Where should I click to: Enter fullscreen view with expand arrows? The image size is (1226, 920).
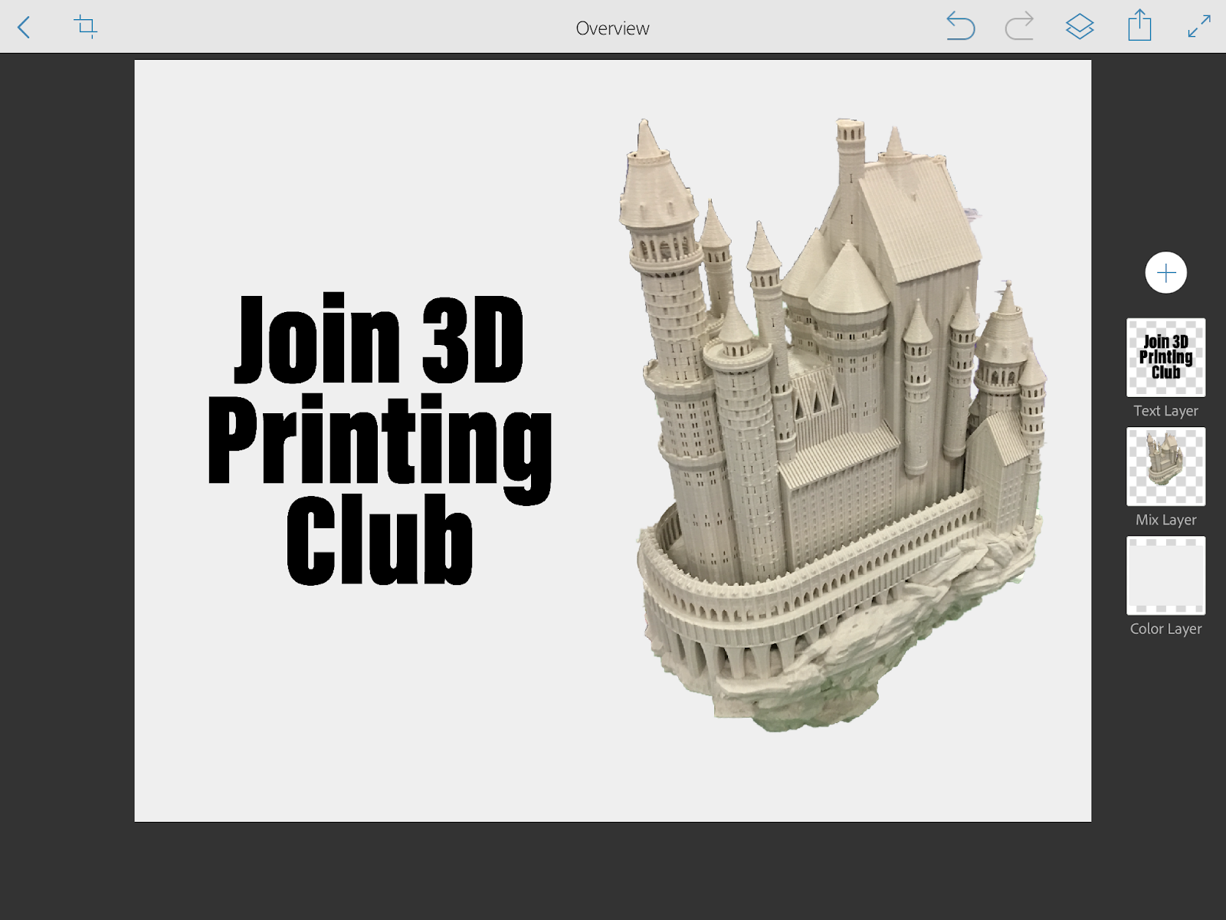point(1199,27)
